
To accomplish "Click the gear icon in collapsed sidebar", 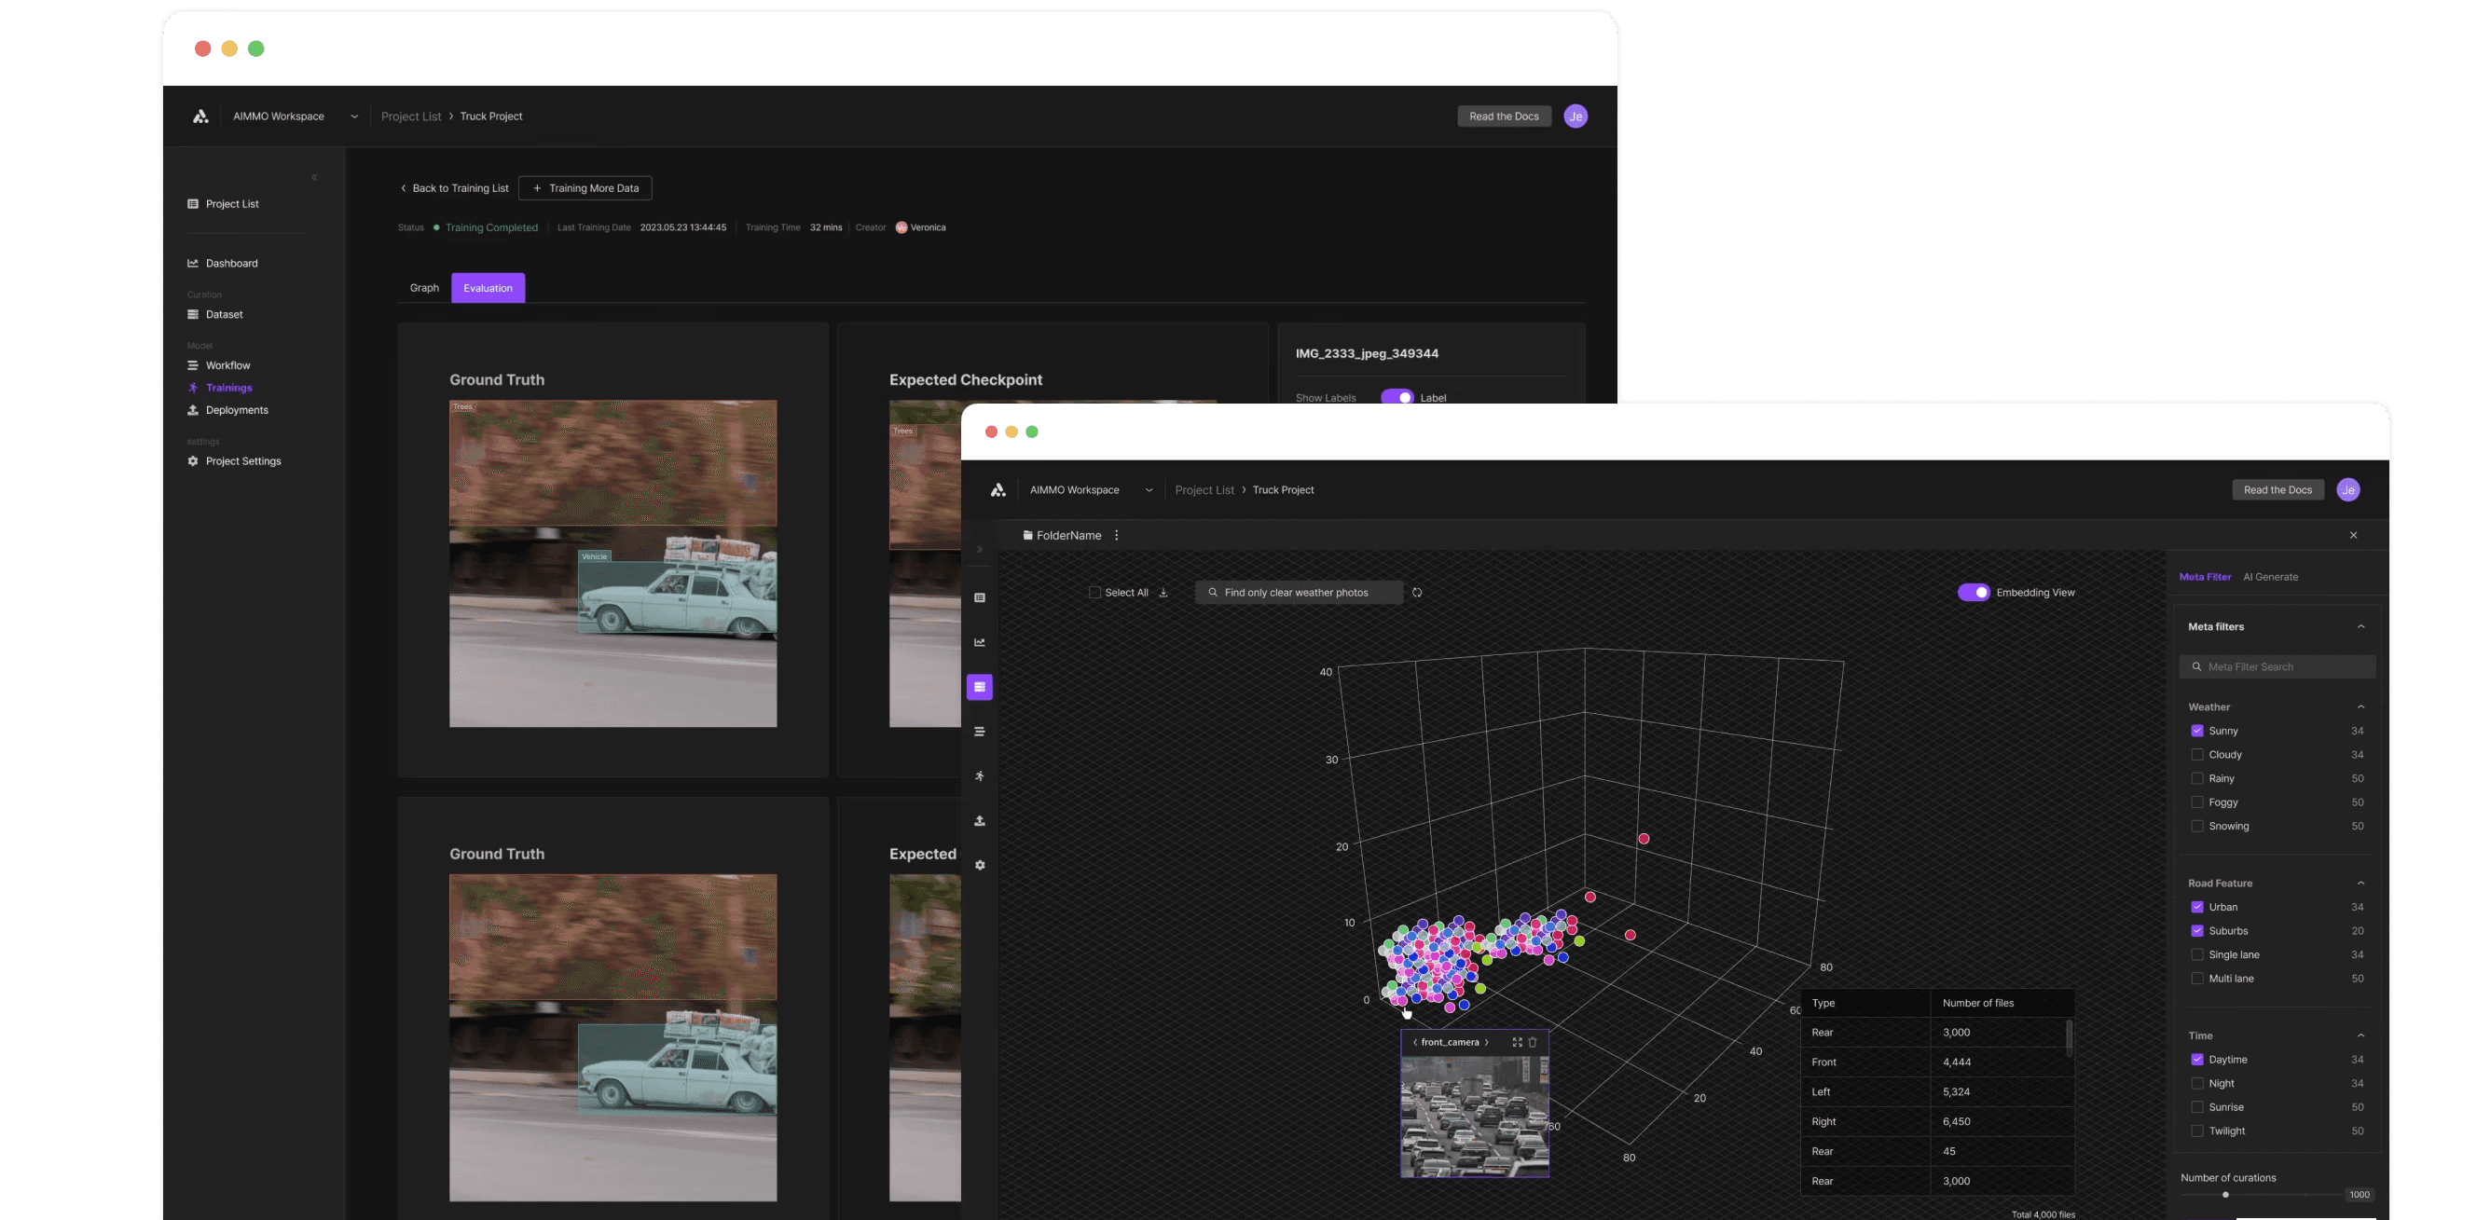I will click(979, 865).
